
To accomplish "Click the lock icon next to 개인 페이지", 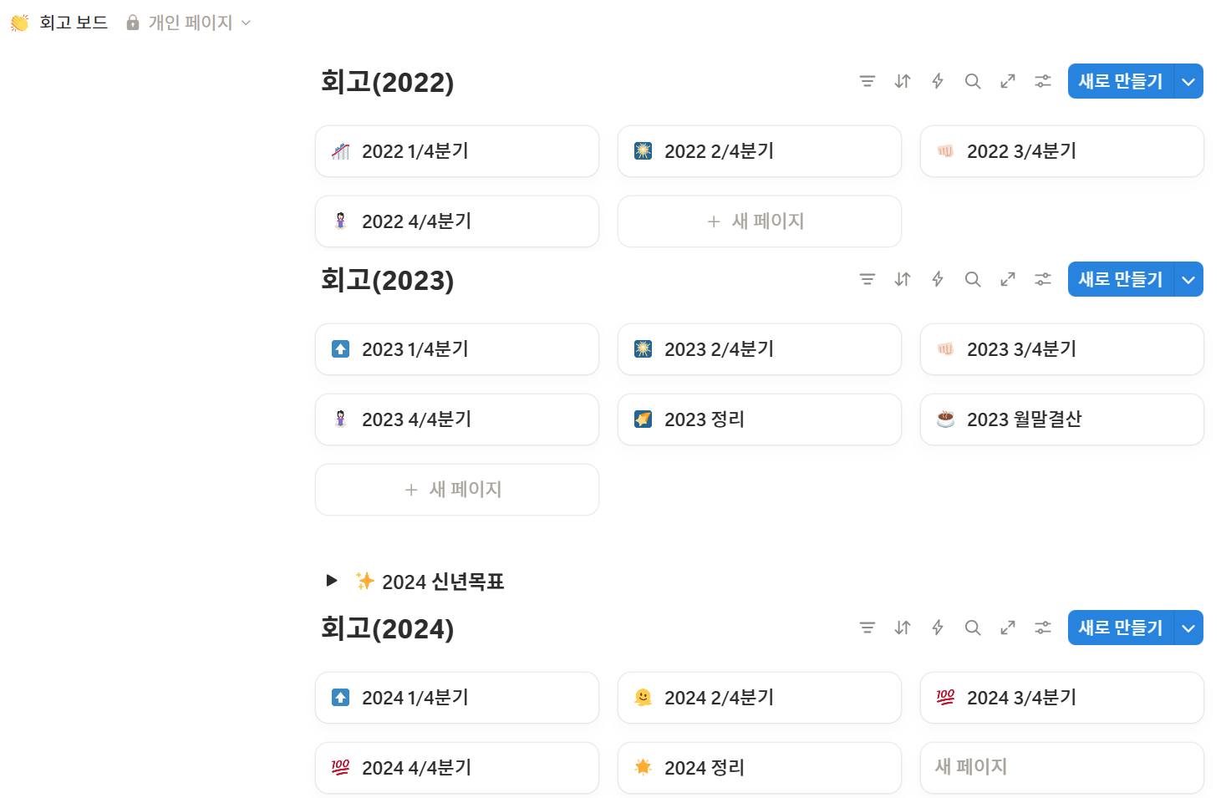I will click(x=131, y=23).
